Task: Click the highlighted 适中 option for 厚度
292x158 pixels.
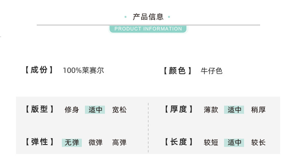Action: coord(234,109)
